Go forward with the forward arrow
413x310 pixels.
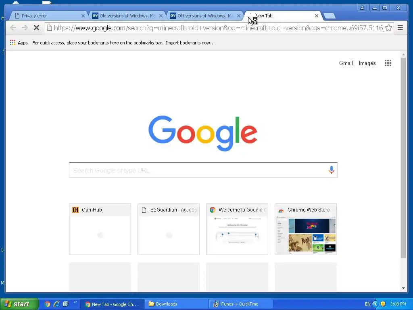point(25,28)
